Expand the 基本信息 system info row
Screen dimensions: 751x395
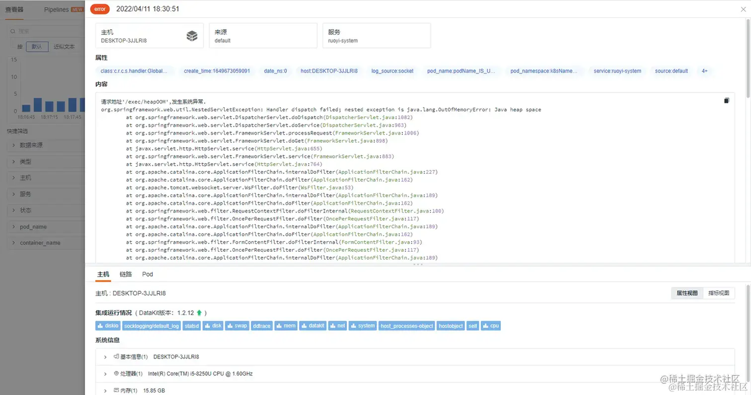tap(106, 357)
